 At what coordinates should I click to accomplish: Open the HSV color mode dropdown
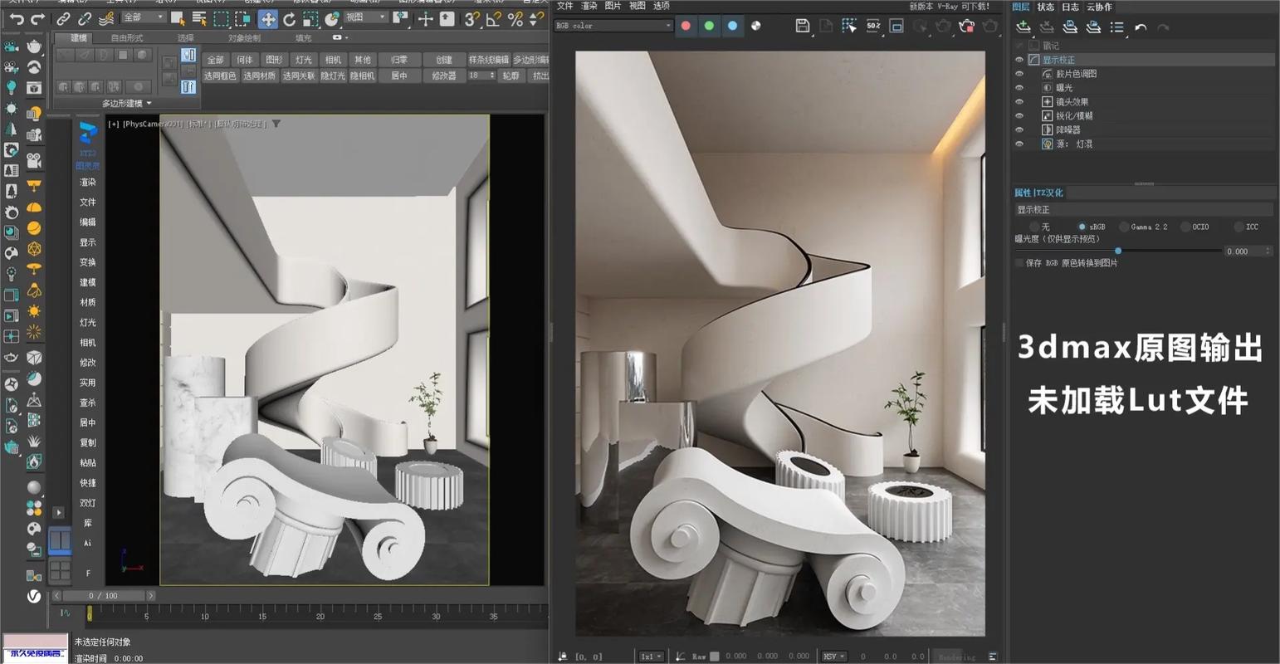coord(834,656)
